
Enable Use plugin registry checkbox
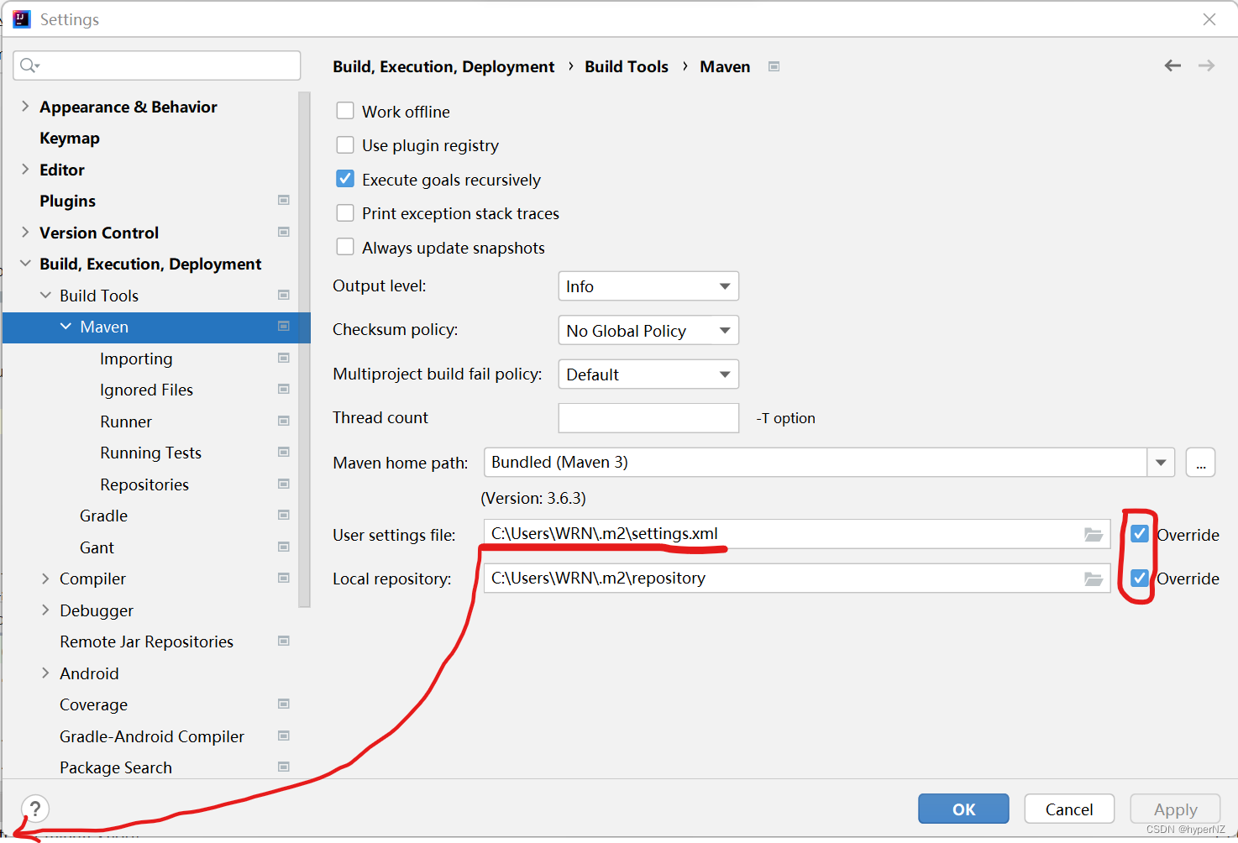[x=345, y=144]
